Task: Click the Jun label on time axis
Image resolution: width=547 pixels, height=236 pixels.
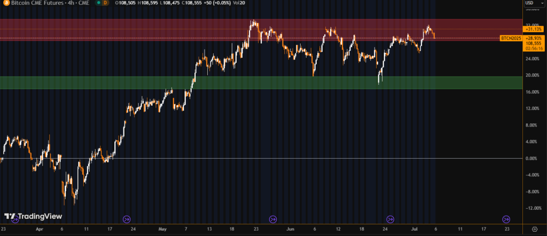Action: click(290, 228)
